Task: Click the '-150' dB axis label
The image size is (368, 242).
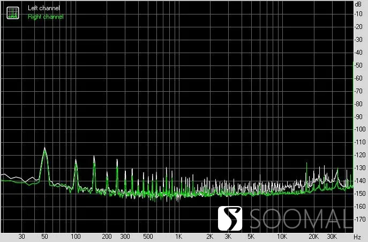Action: (x=360, y=194)
